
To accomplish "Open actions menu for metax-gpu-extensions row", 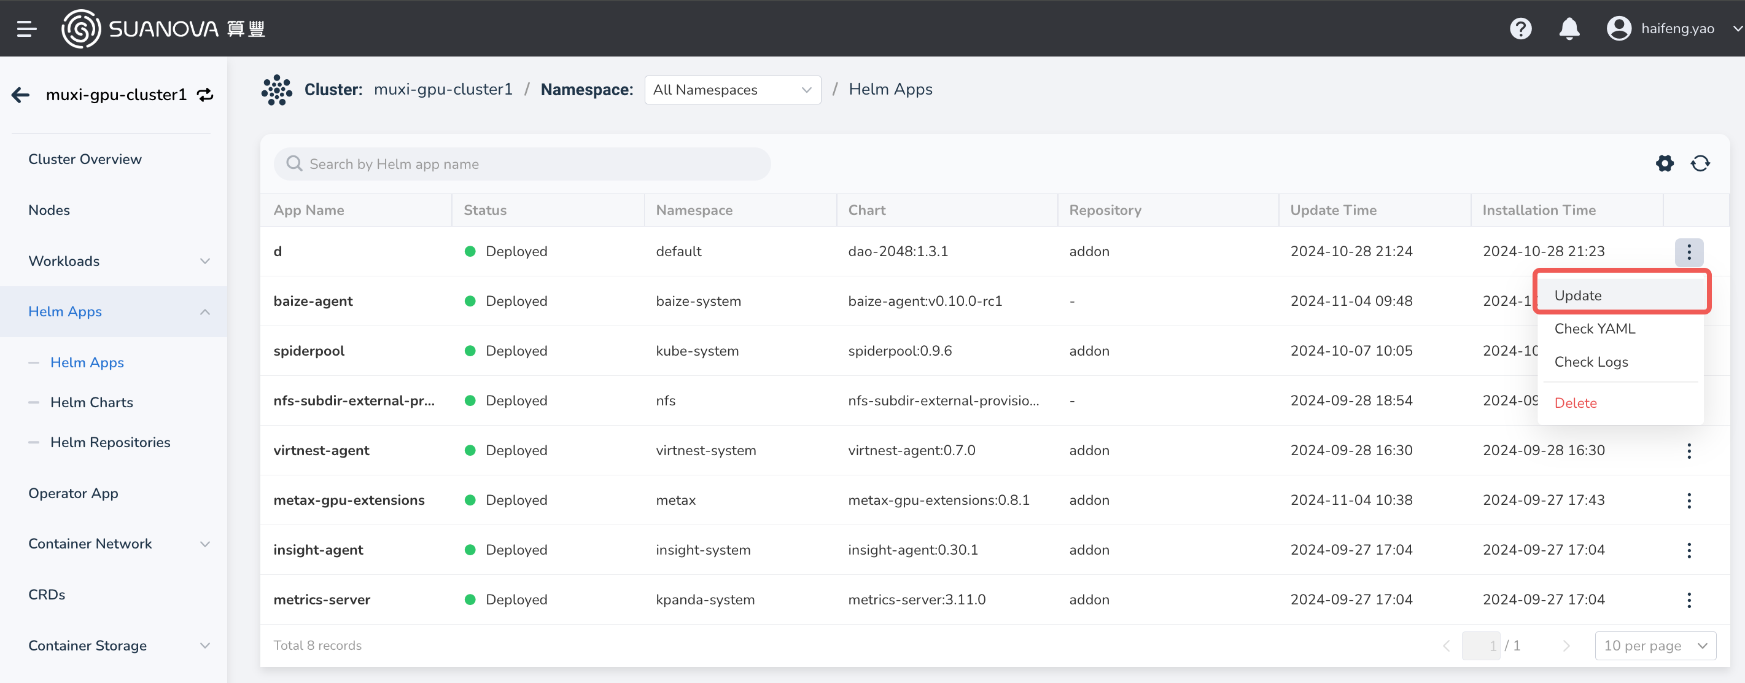I will tap(1689, 501).
